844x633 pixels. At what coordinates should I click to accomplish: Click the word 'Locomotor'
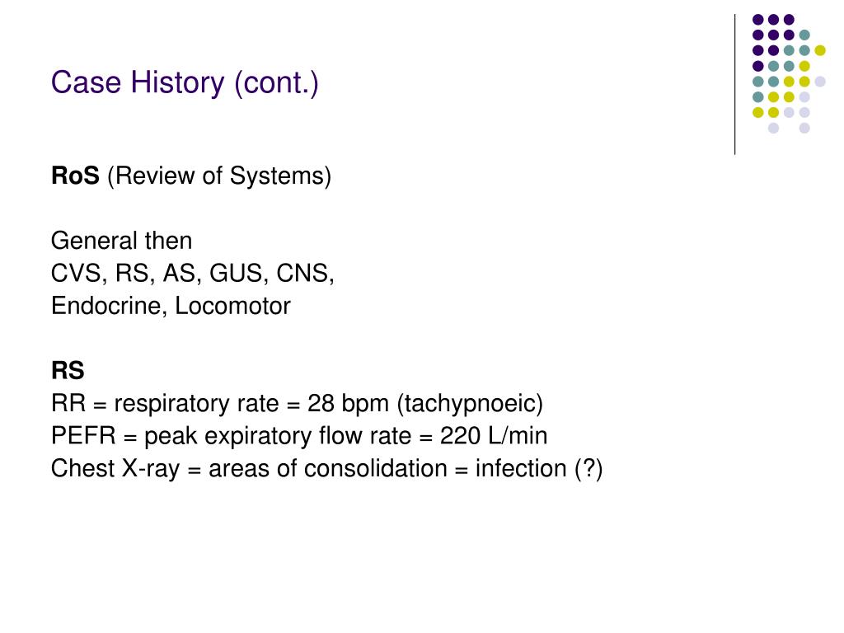tap(232, 306)
